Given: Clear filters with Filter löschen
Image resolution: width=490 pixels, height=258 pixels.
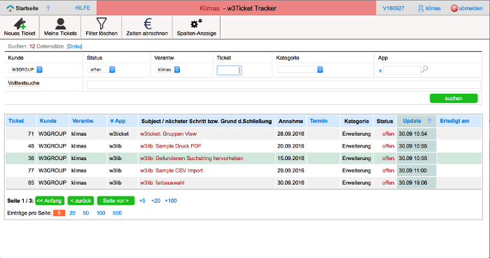Looking at the screenshot, I should click(101, 27).
